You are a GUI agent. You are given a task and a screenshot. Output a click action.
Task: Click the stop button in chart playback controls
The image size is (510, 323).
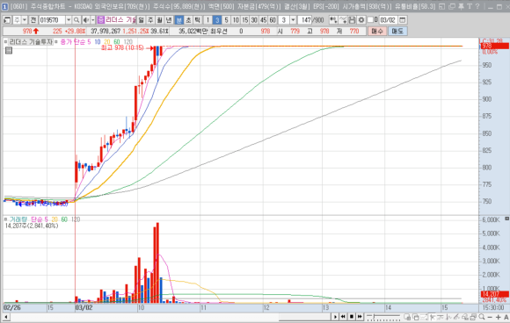point(351,317)
